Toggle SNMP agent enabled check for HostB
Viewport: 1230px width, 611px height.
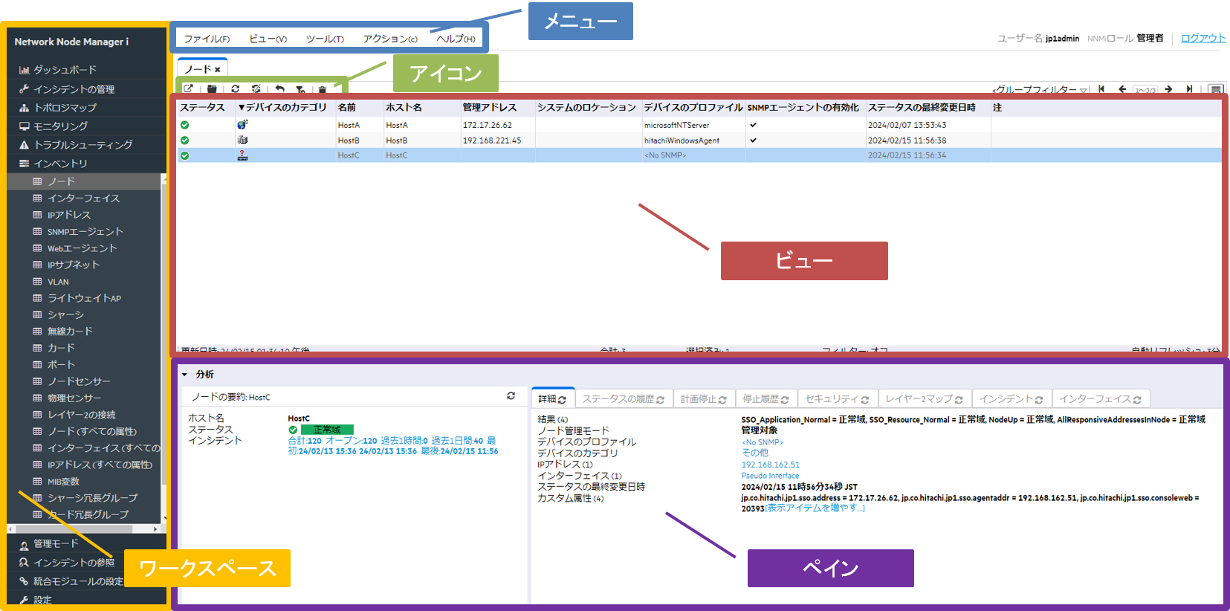(753, 140)
